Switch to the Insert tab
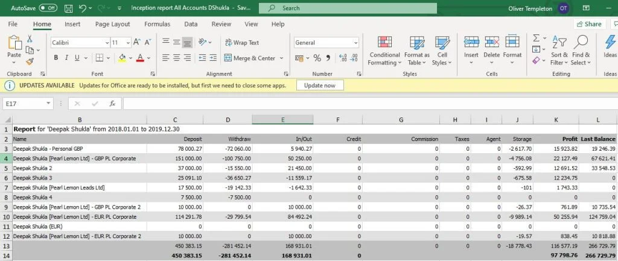The width and height of the screenshot is (618, 261). tap(72, 24)
